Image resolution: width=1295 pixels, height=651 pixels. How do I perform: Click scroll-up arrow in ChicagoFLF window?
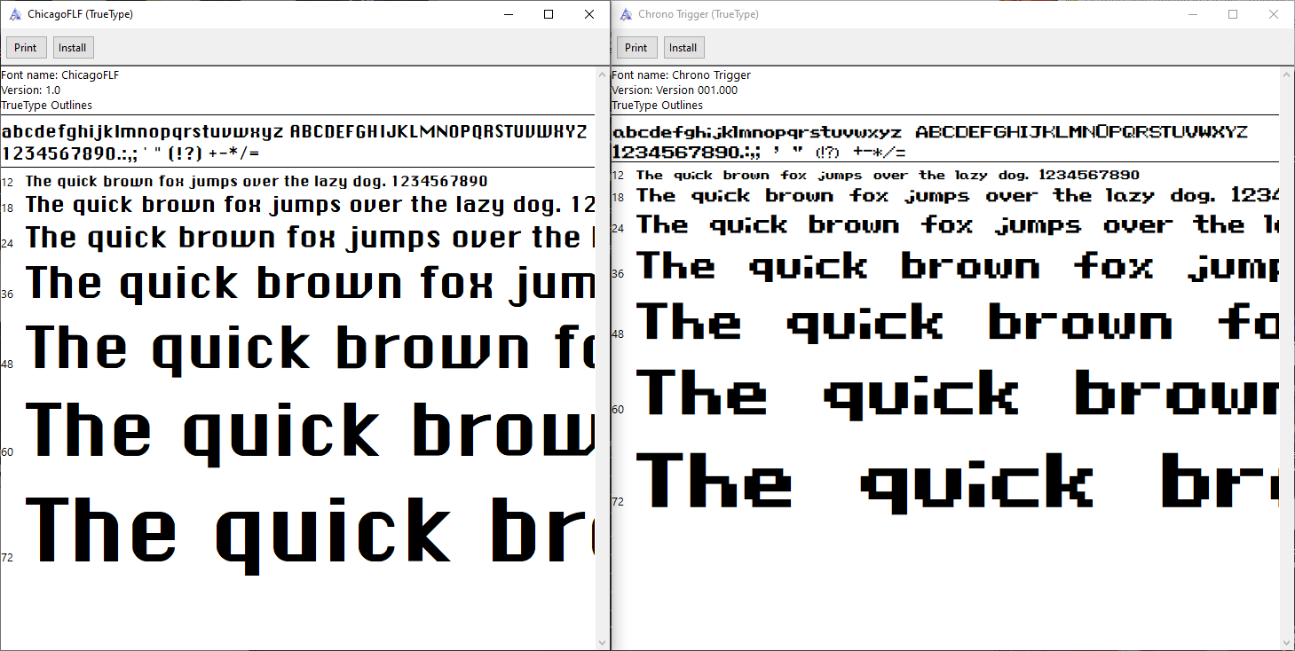coord(602,75)
